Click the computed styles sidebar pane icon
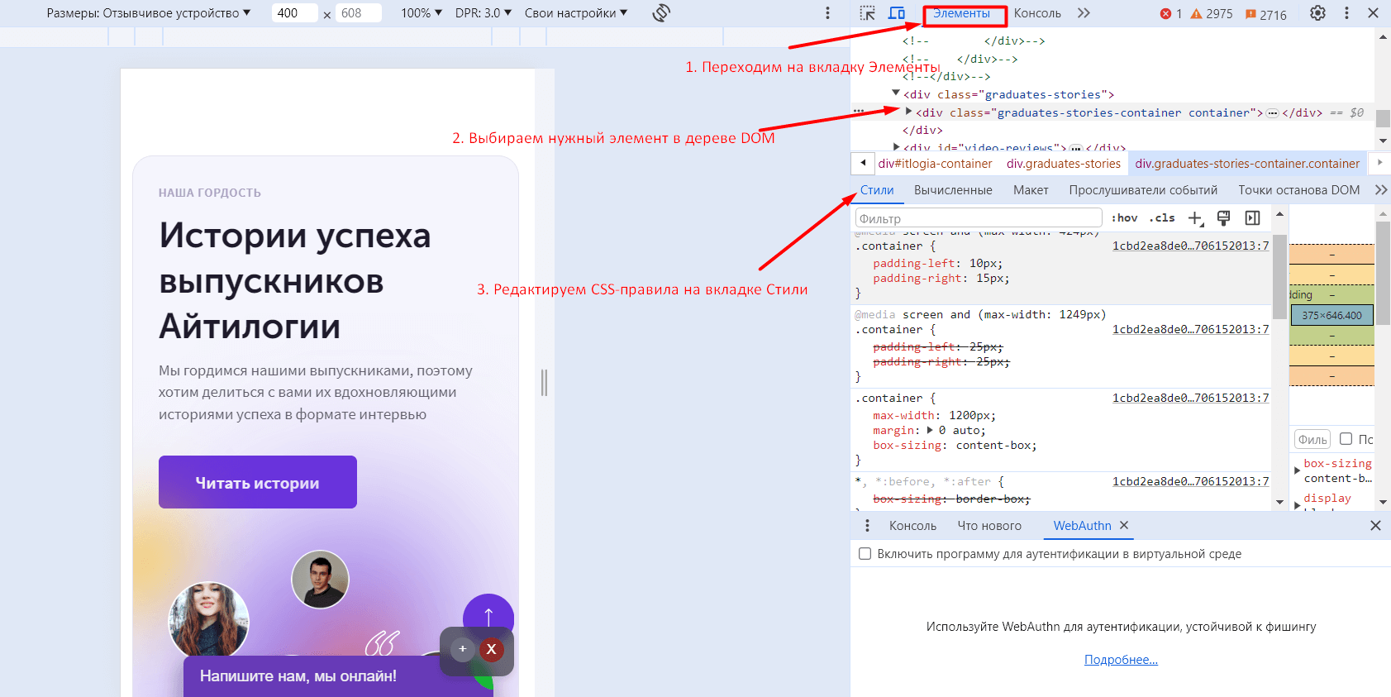Viewport: 1391px width, 697px height. coord(1252,218)
